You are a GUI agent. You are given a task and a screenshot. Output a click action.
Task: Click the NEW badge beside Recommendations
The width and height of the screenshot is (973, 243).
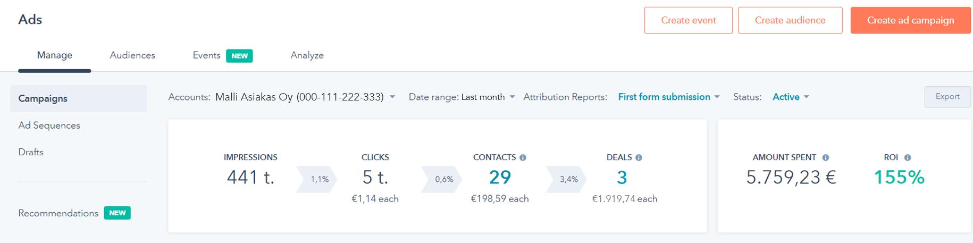click(117, 213)
